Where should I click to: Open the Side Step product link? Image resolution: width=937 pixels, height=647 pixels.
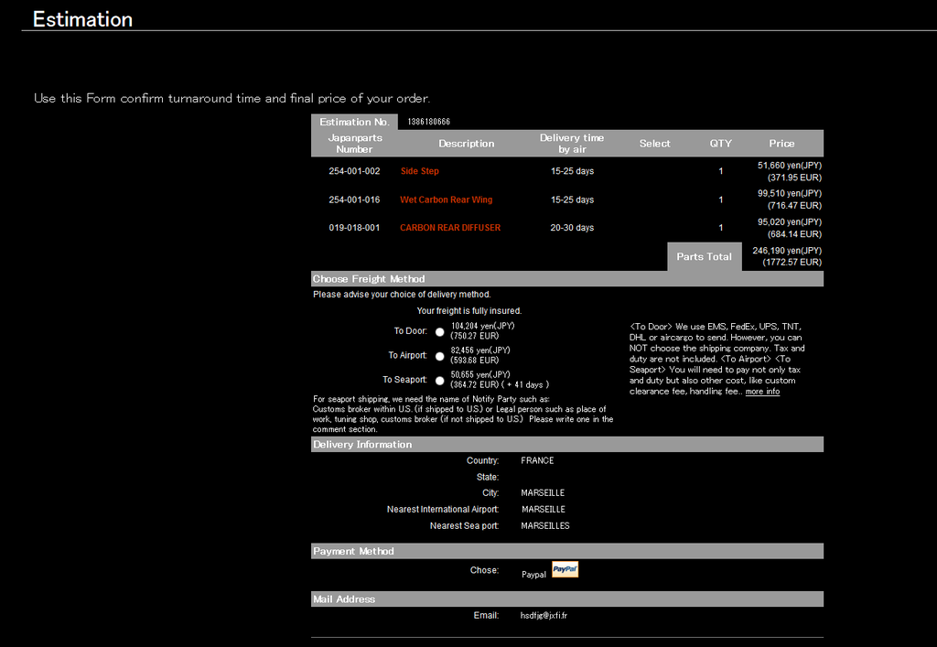[x=419, y=171]
